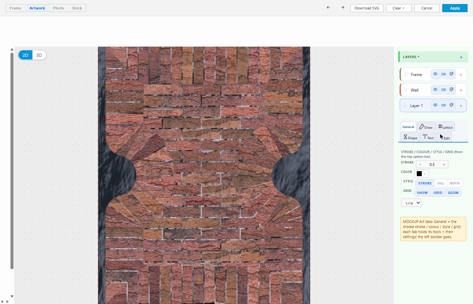Set style to STROKE
473x304 pixels.
[425, 183]
